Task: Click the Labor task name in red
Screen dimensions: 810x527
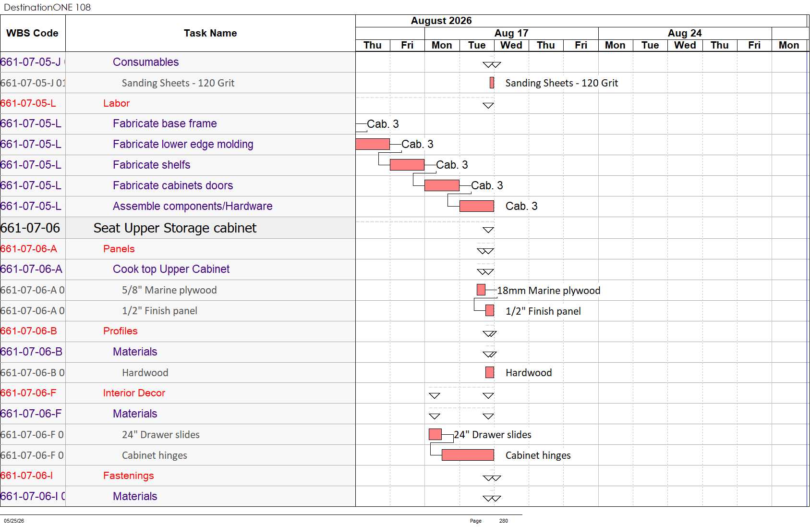Action: [116, 103]
